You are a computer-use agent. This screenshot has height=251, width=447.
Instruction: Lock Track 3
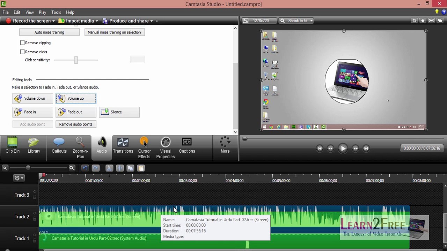click(x=35, y=197)
